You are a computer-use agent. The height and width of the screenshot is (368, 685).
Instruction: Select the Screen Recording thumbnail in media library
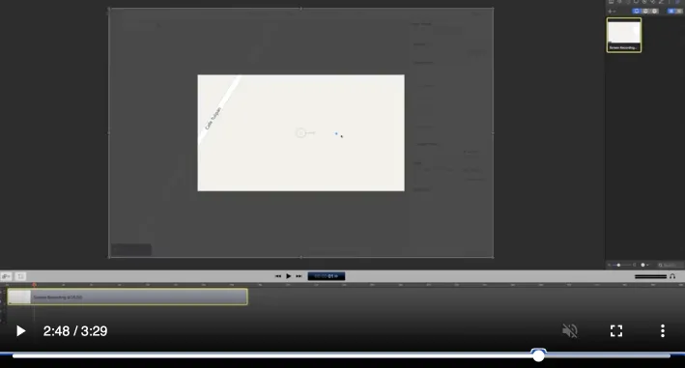tap(624, 35)
